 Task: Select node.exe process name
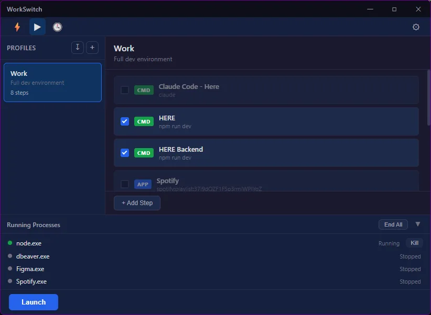(x=29, y=243)
